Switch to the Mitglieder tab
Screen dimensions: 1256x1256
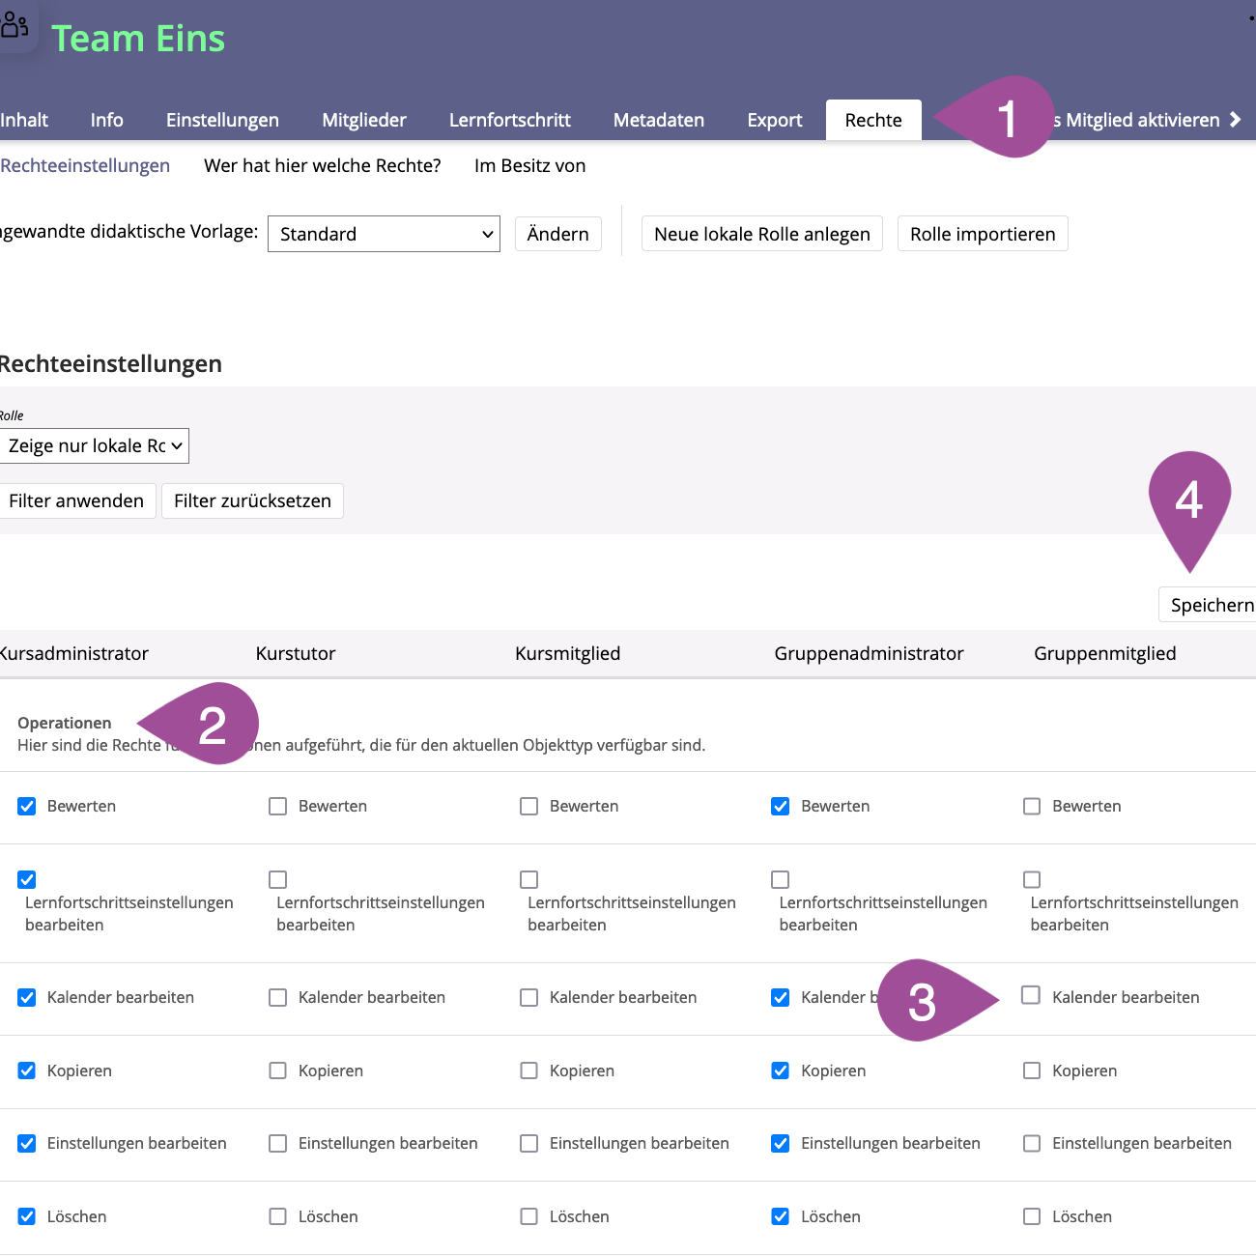pos(363,120)
